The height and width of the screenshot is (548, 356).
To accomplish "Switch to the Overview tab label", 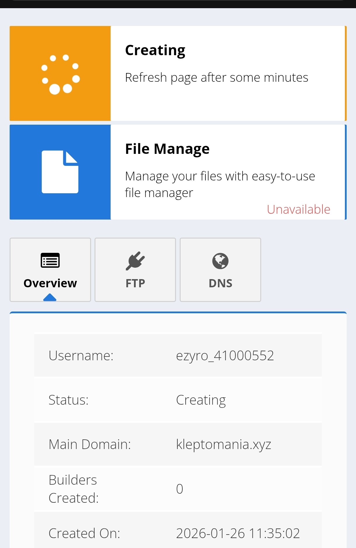I will pos(50,283).
